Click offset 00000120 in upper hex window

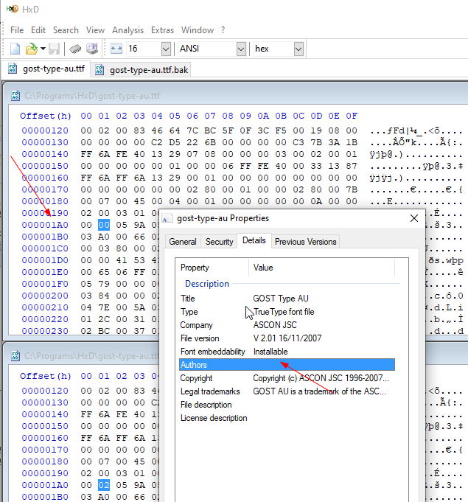[45, 130]
